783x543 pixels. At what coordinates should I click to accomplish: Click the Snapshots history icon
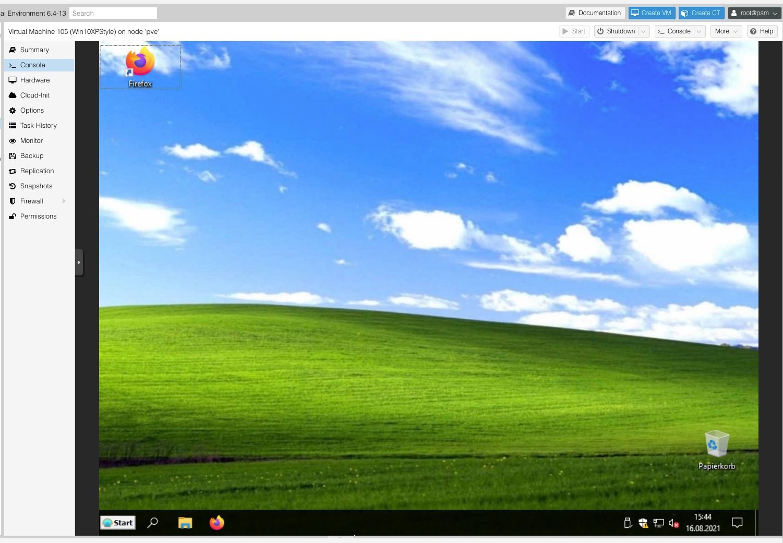[x=13, y=186]
